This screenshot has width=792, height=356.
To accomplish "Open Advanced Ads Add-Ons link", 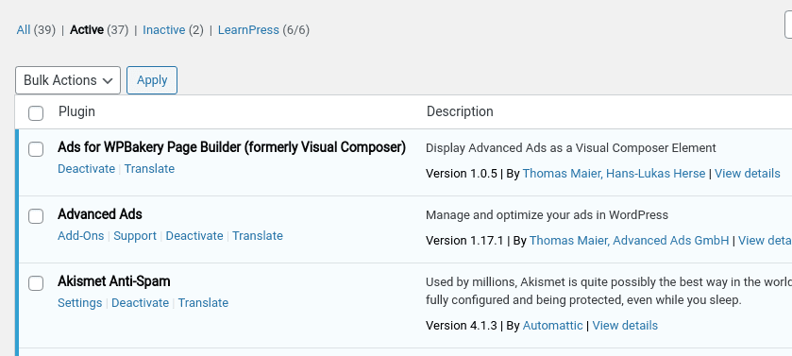I will tap(81, 236).
